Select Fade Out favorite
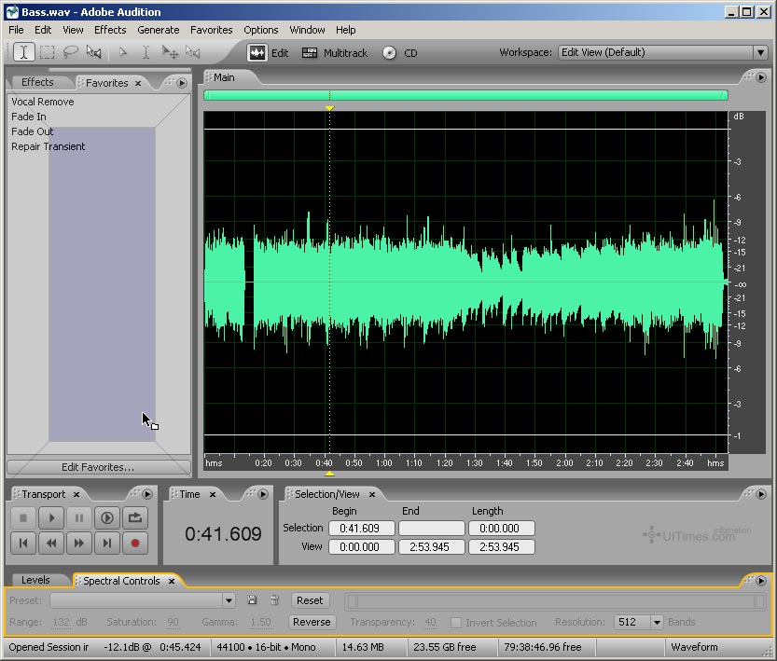Screen dimensions: 777x661 click(33, 131)
